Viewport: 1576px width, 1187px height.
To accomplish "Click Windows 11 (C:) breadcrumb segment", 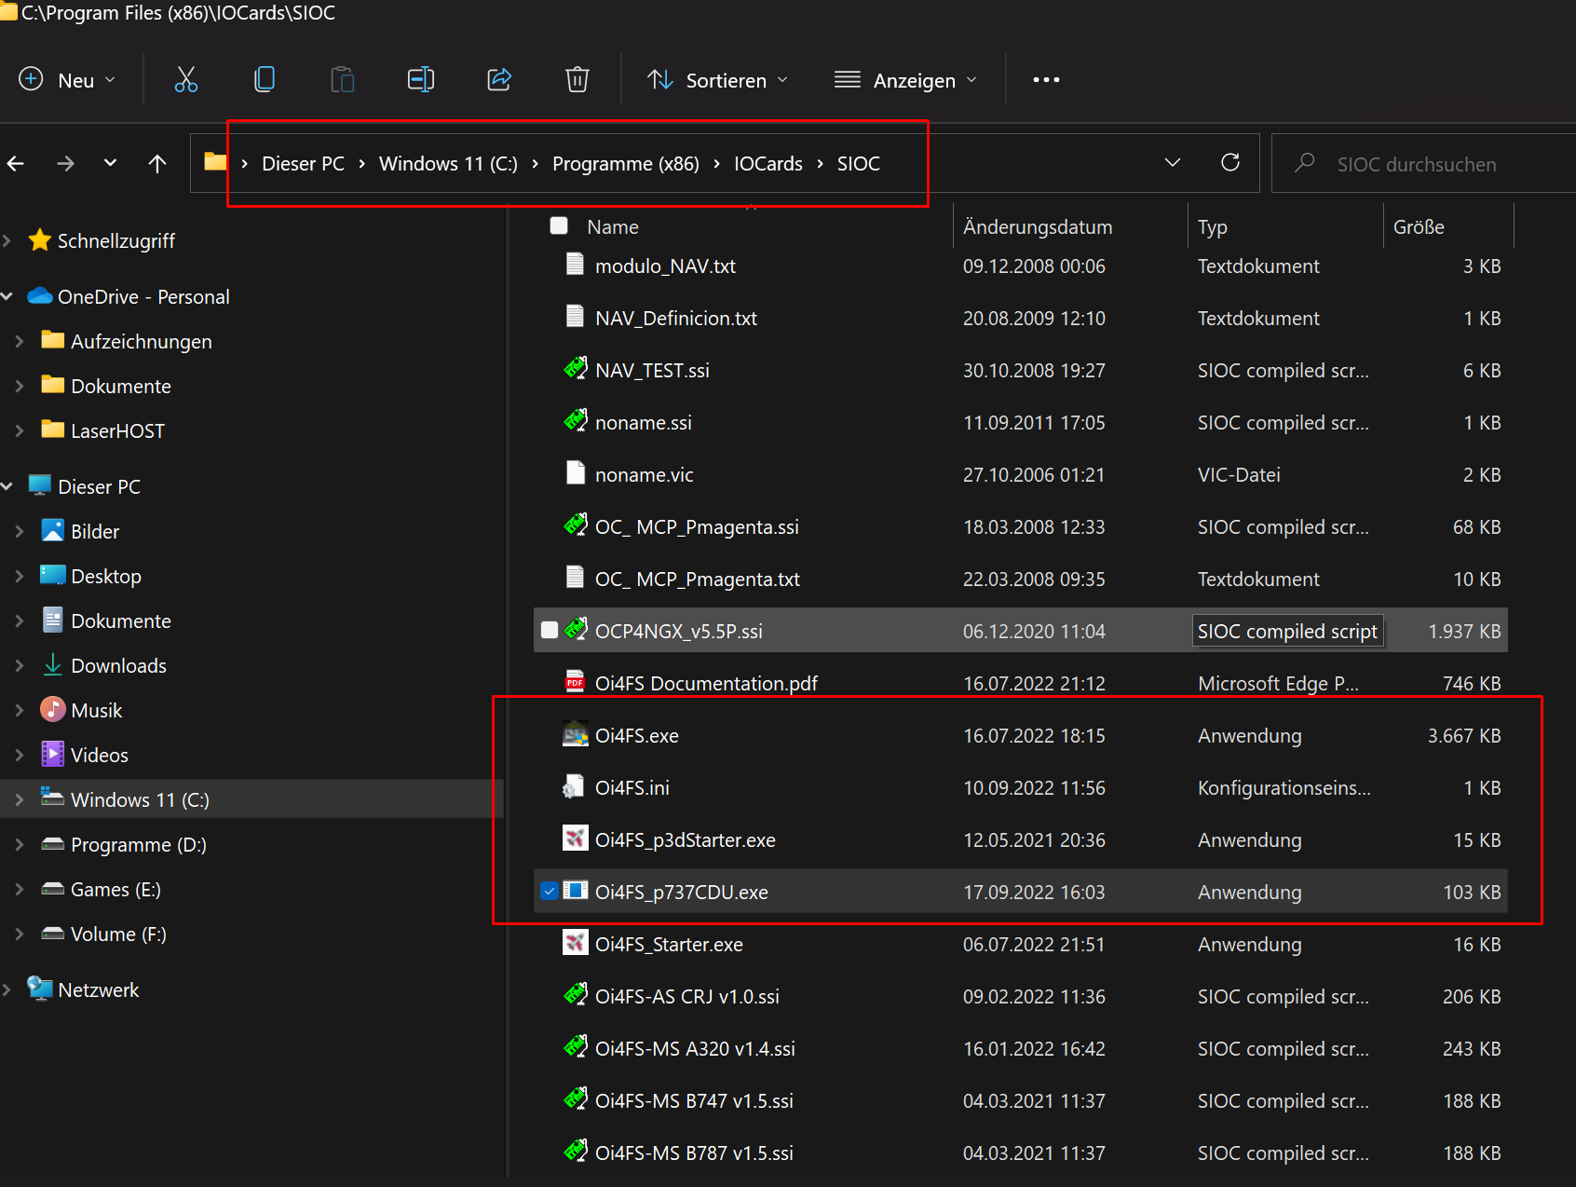I will (448, 163).
